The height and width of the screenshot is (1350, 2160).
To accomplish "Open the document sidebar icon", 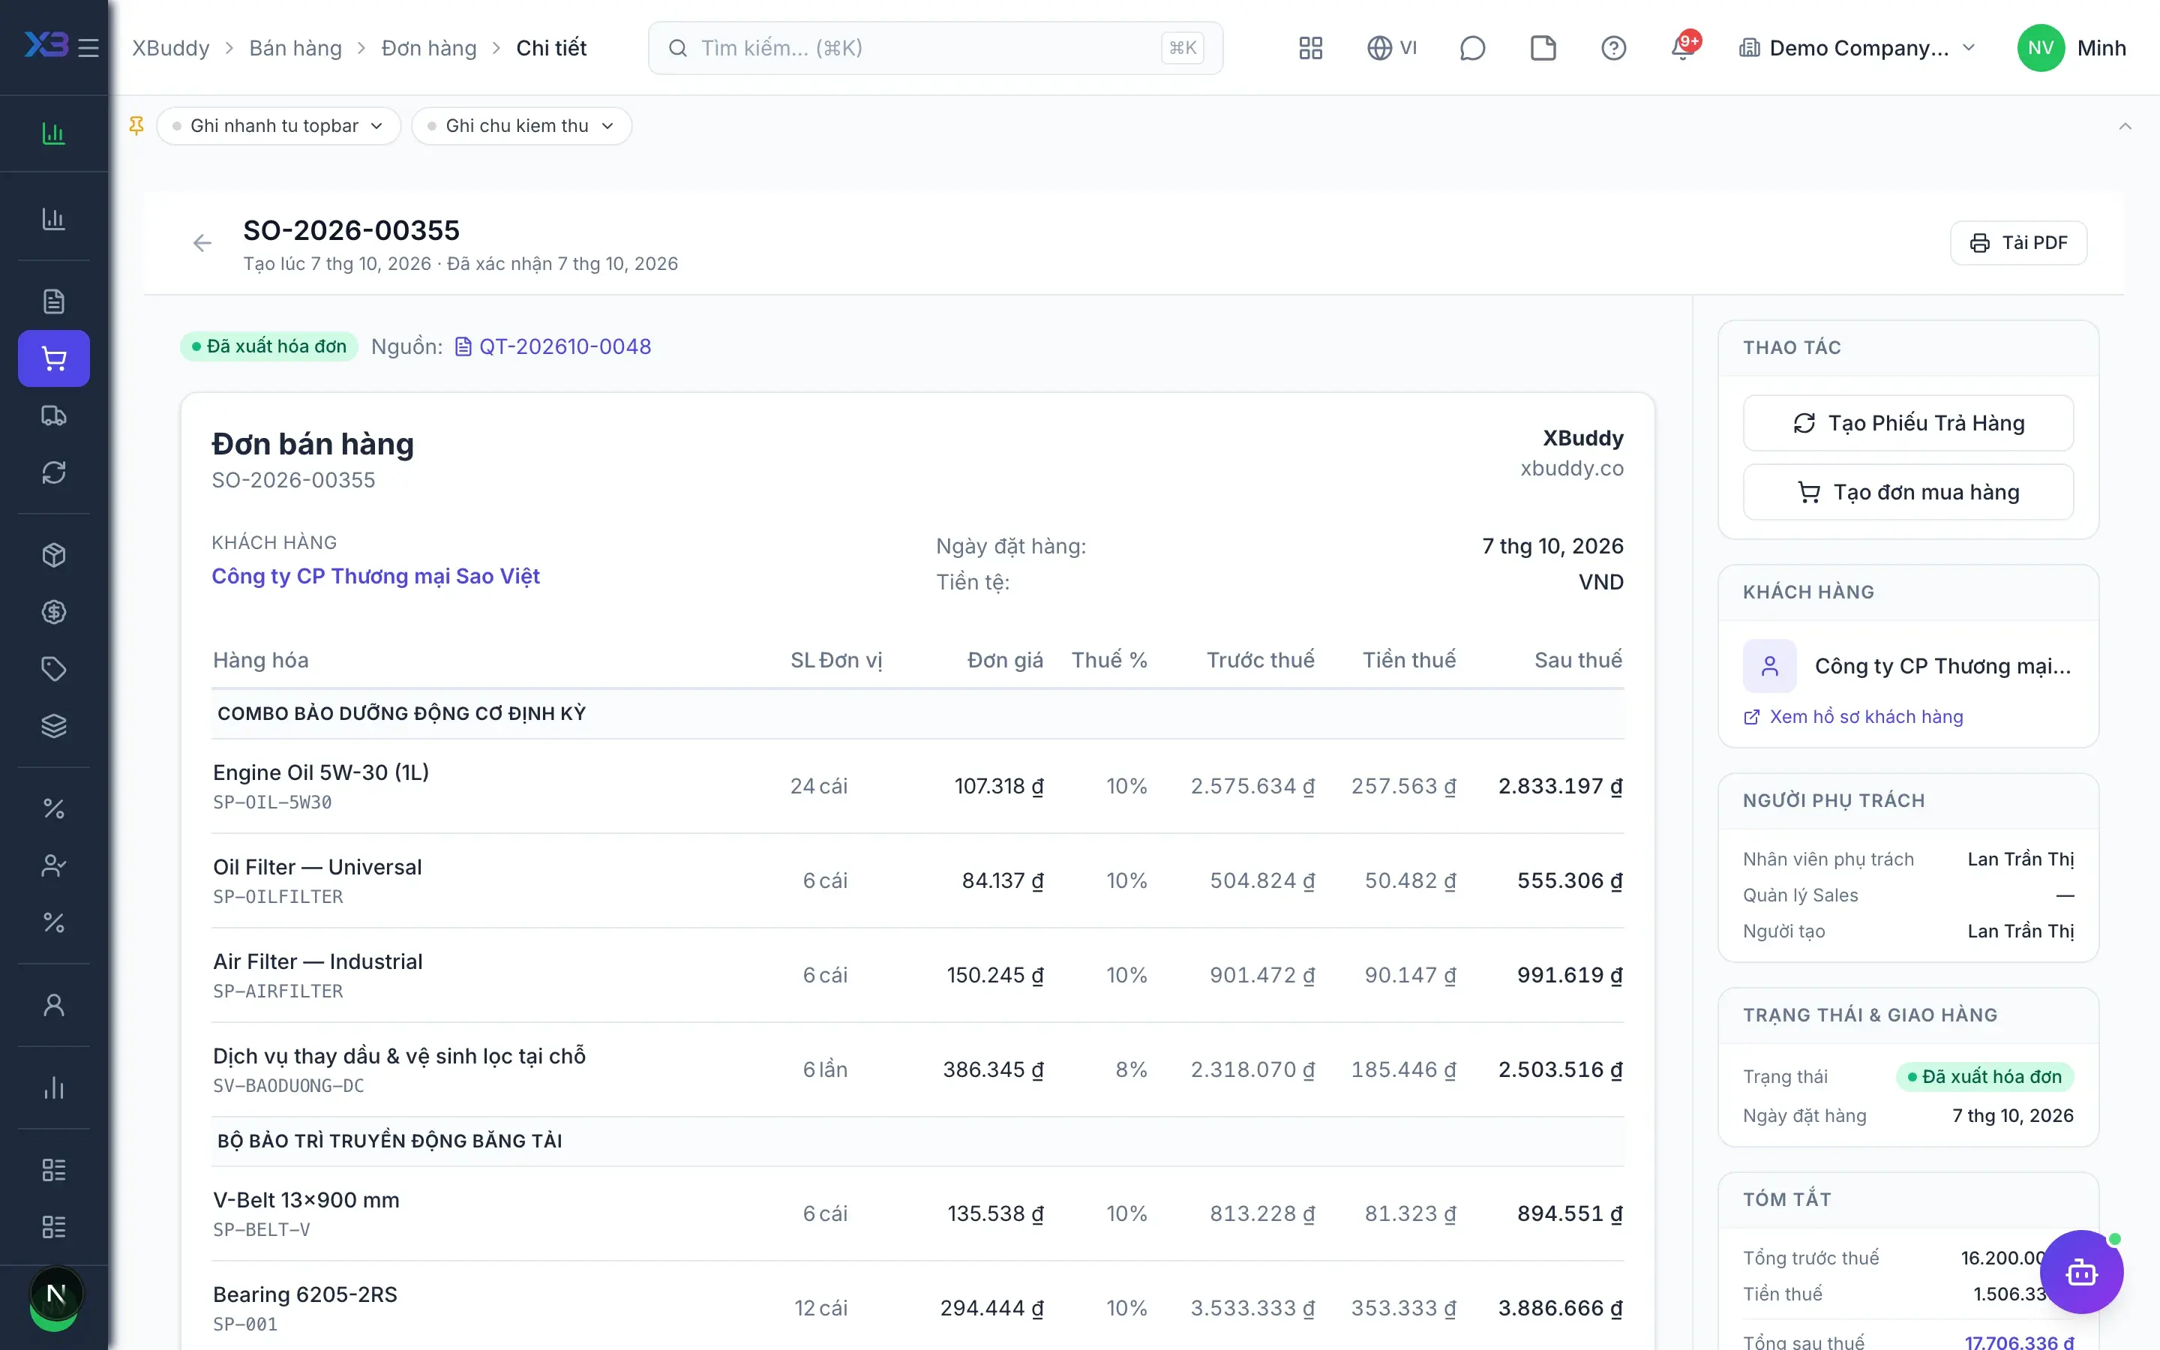I will (x=55, y=301).
